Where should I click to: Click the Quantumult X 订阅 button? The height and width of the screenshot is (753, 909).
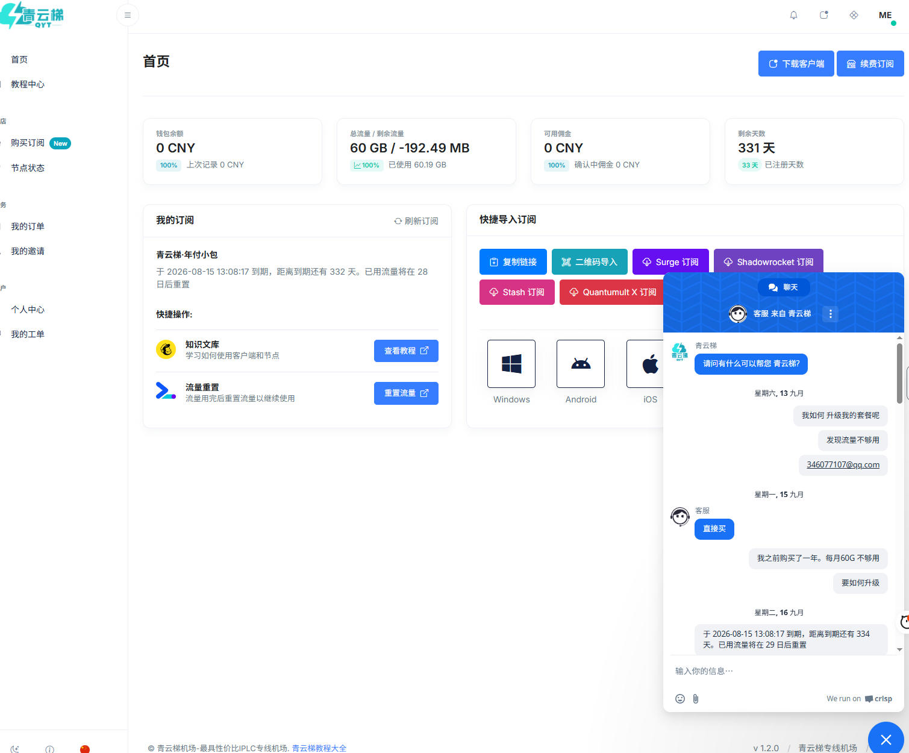(x=611, y=292)
